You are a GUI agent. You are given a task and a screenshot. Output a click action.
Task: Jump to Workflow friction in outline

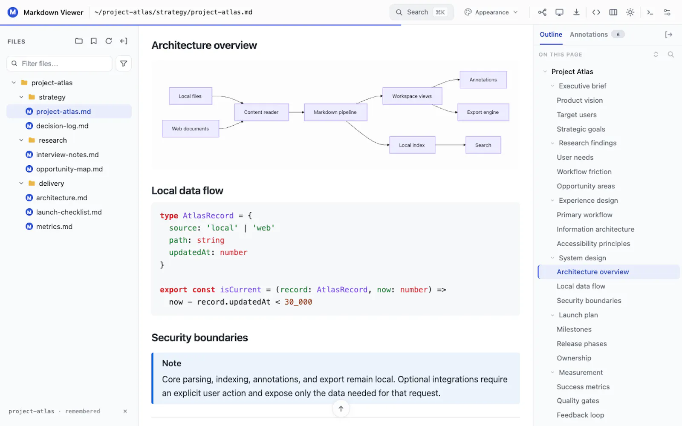click(x=584, y=172)
